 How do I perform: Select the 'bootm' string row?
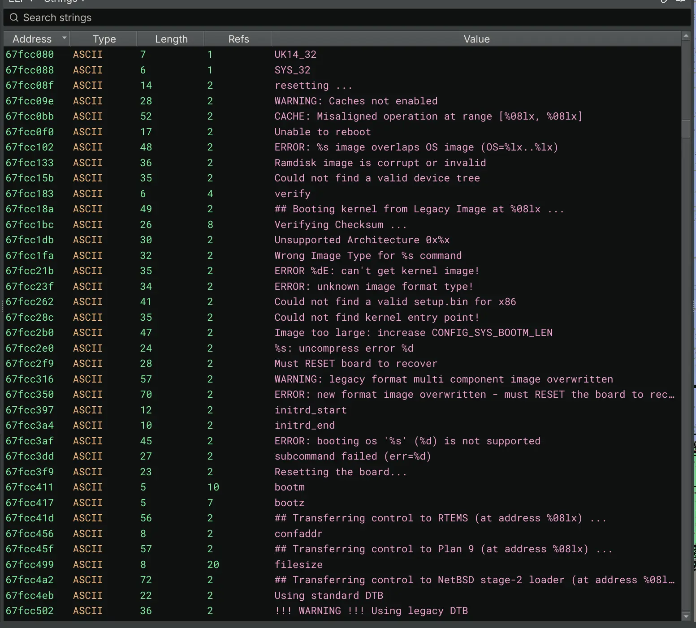(290, 487)
